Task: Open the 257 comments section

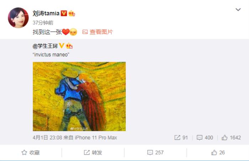Action: click(x=155, y=152)
